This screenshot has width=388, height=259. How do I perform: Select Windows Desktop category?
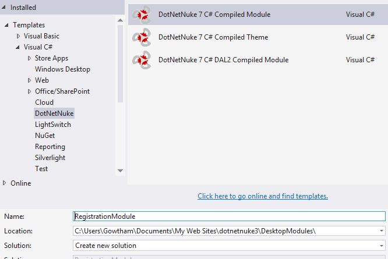62,69
